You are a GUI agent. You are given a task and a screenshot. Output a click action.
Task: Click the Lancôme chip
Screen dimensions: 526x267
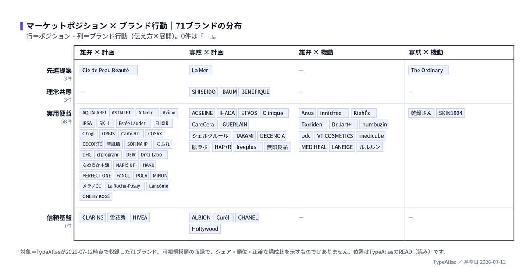158,186
